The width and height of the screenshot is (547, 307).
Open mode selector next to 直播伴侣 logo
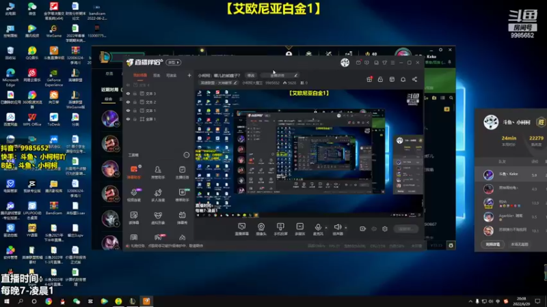174,62
